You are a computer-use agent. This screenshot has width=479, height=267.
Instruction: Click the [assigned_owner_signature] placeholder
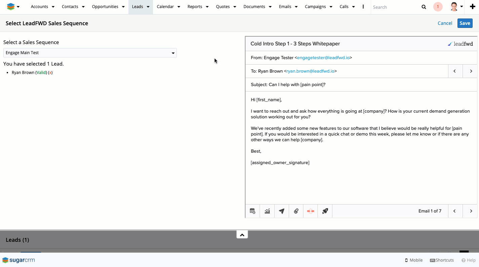click(x=280, y=163)
